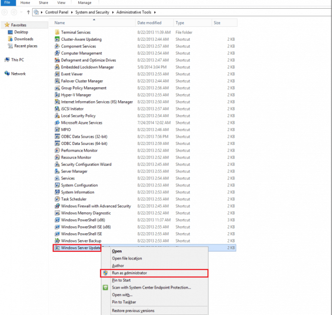Select Open file location in context menu
This screenshot has height=315, width=332.
click(x=126, y=259)
